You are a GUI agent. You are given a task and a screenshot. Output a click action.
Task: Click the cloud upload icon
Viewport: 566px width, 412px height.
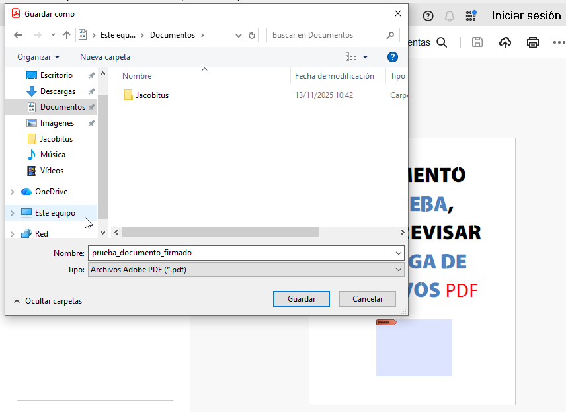click(x=505, y=42)
